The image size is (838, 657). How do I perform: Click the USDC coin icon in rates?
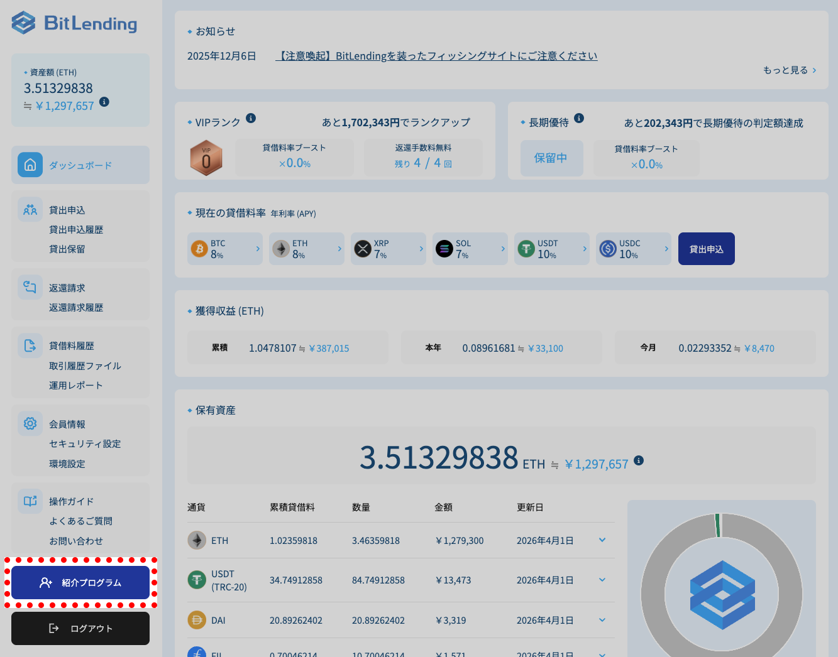(608, 249)
